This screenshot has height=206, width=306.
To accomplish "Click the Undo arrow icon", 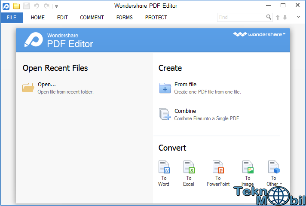I will pyautogui.click(x=36, y=6).
